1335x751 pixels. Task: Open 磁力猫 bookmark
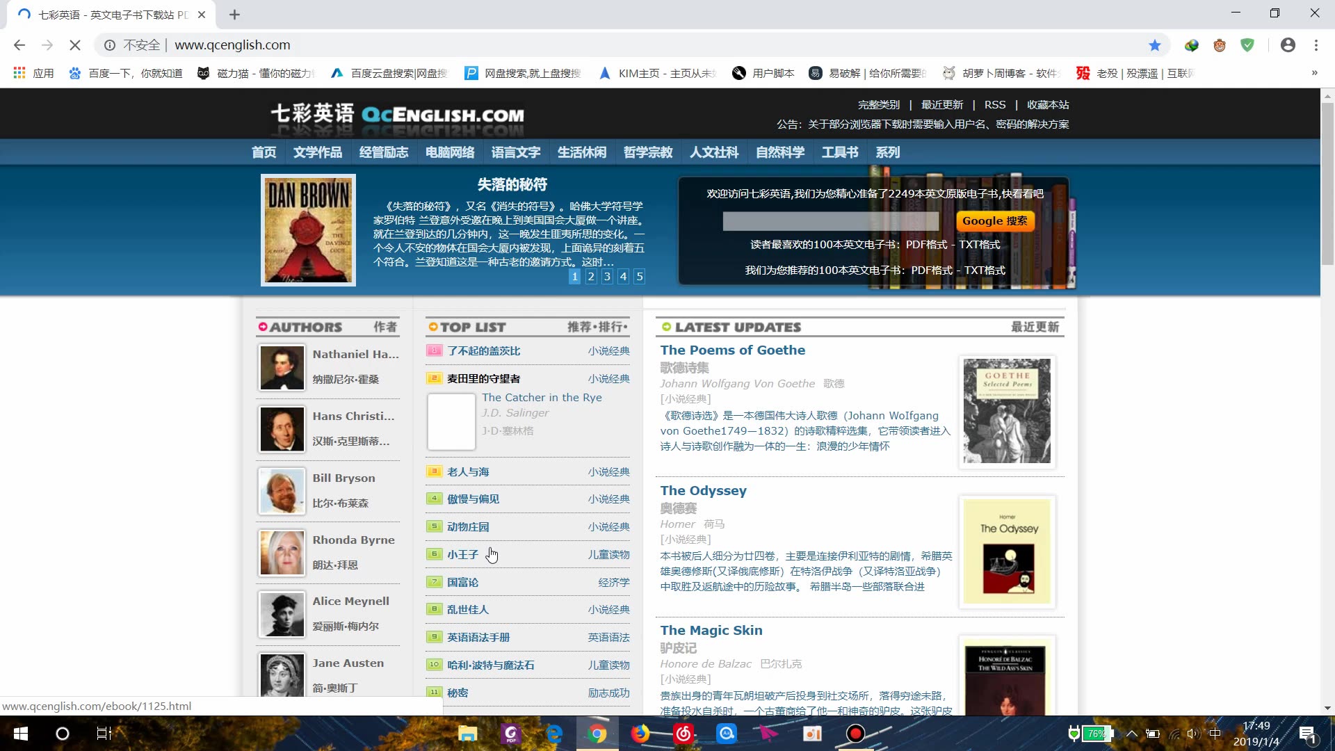257,73
